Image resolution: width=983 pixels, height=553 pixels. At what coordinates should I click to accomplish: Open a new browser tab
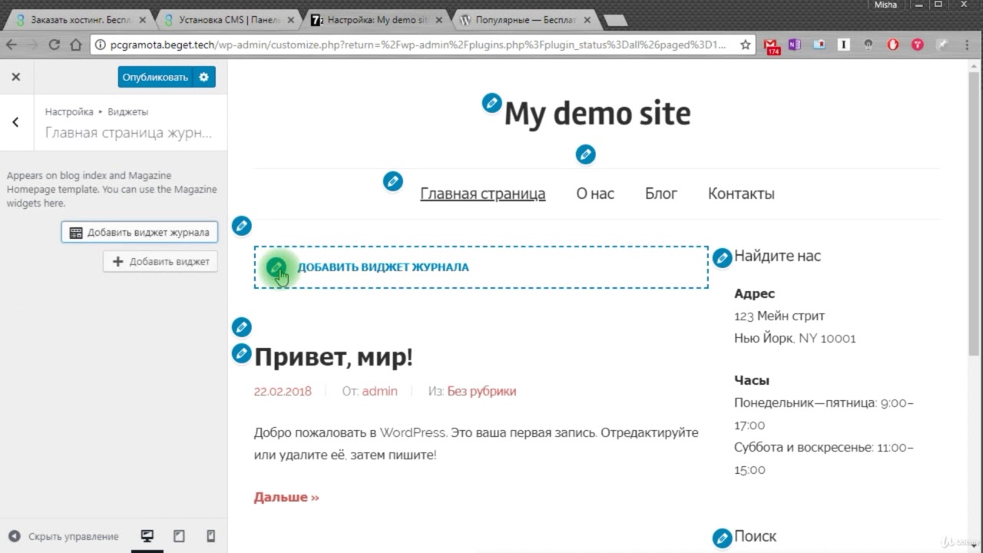click(615, 20)
